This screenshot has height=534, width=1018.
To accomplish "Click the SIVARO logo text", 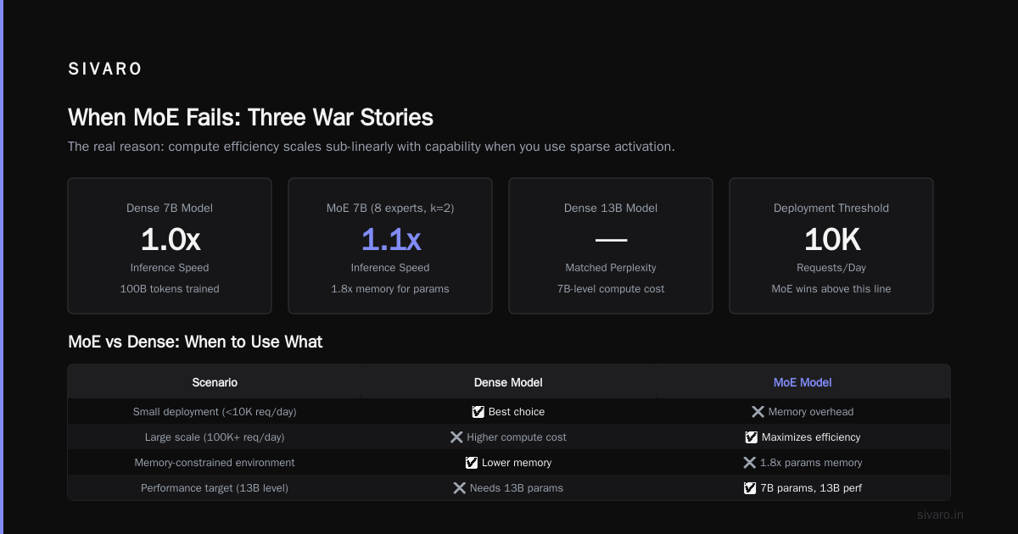I will (105, 70).
